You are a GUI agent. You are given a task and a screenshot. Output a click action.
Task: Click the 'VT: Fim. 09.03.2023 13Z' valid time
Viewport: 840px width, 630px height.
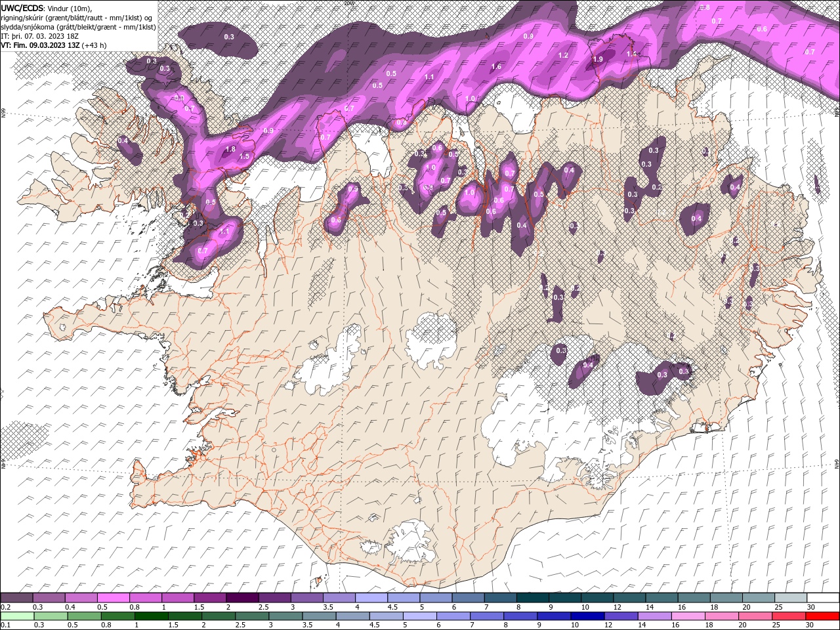click(41, 45)
